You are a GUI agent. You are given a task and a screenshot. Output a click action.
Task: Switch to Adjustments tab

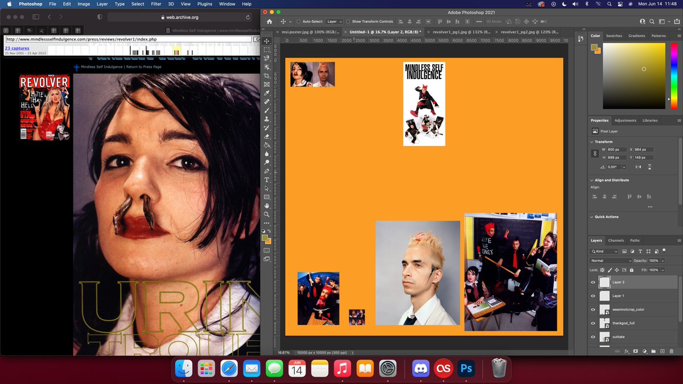pyautogui.click(x=626, y=121)
